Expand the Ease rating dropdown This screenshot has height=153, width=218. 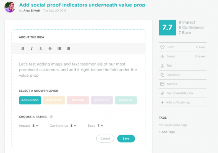[x=101, y=126]
